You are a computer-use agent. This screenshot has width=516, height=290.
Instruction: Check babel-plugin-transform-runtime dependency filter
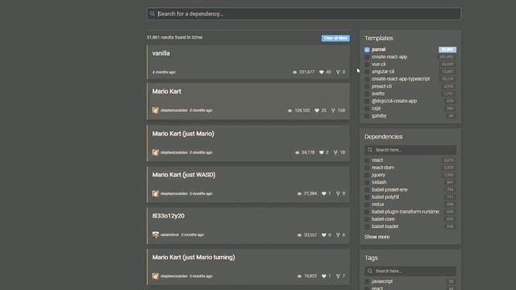point(367,212)
